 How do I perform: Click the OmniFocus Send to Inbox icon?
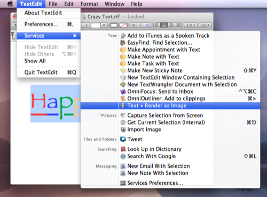point(123,92)
